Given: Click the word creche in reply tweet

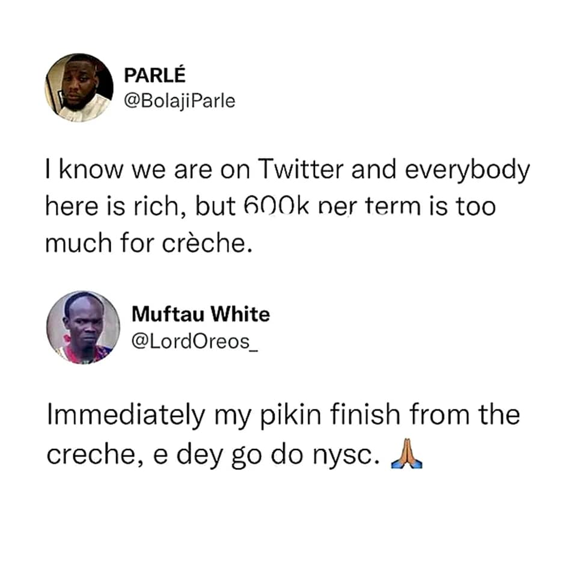Looking at the screenshot, I should tap(91, 455).
